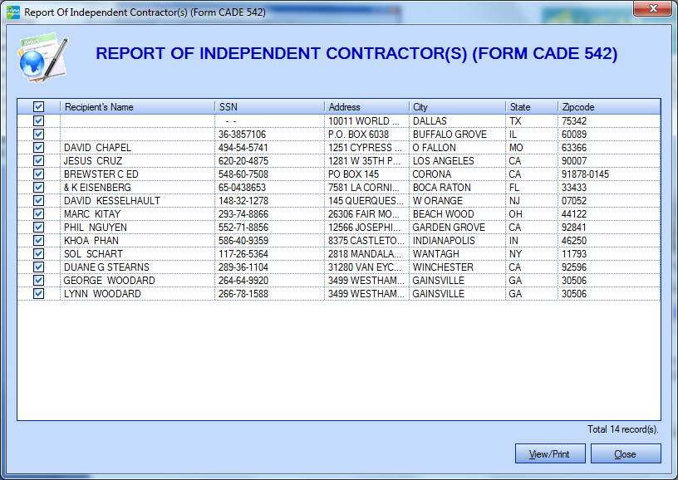Sort by Recipient's Name column header

click(x=137, y=107)
